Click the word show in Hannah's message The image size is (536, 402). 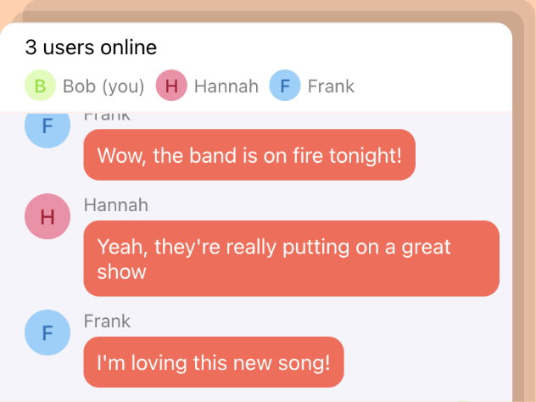(x=121, y=272)
